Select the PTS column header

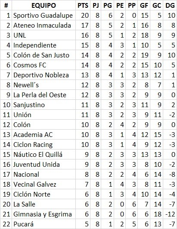83,6
